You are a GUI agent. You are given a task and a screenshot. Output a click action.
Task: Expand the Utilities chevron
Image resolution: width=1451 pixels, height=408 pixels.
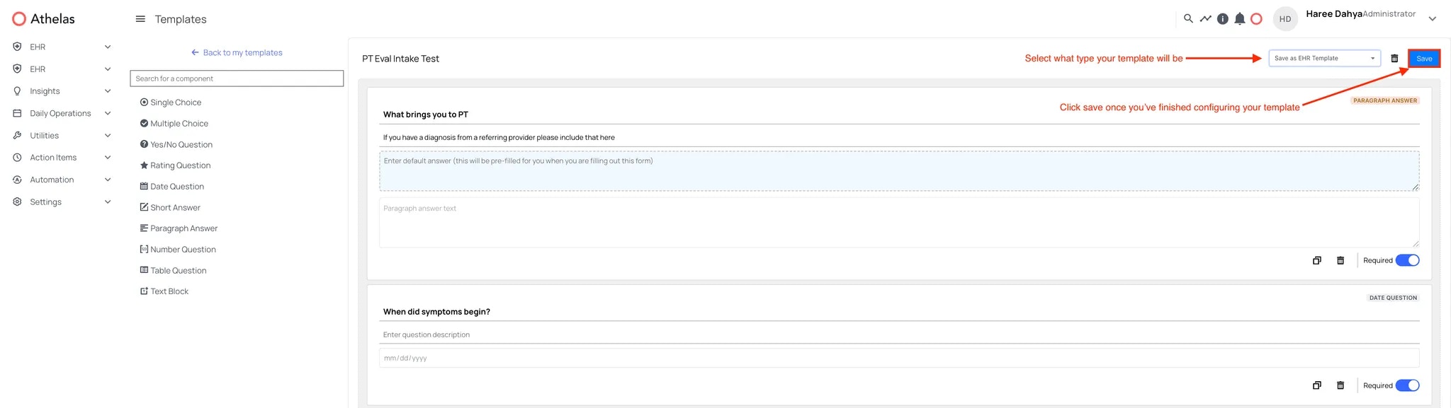click(108, 135)
